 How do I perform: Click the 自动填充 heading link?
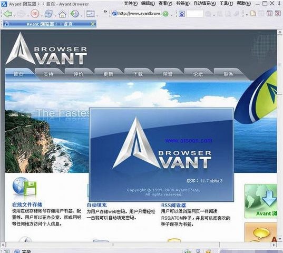tap(97, 205)
